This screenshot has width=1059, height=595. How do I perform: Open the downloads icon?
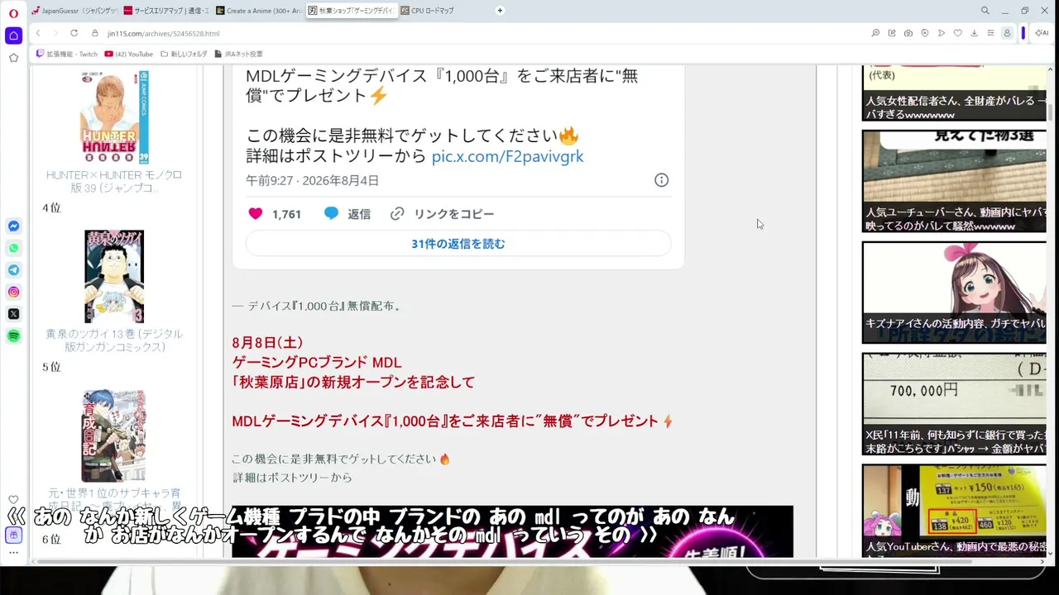click(975, 33)
